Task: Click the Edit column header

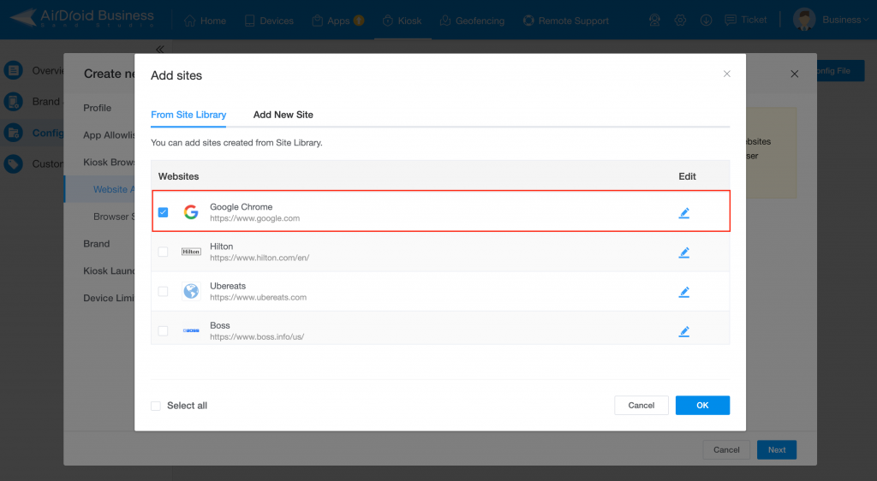Action: [x=687, y=176]
